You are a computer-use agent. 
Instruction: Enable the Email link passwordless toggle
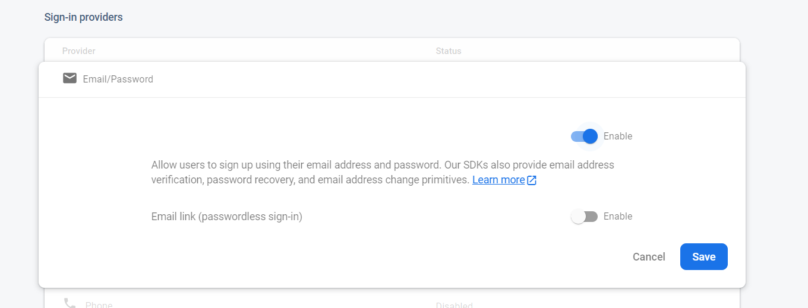pyautogui.click(x=584, y=217)
